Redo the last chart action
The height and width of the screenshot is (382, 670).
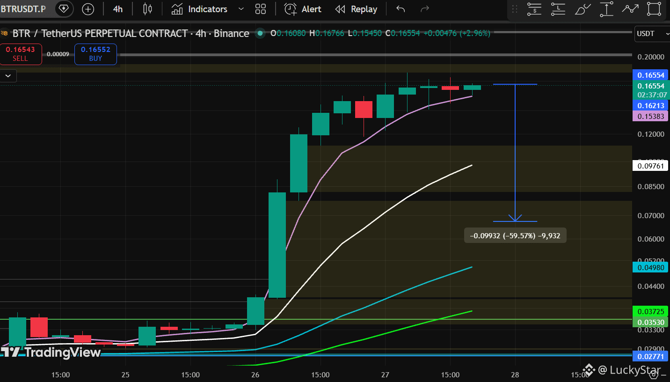tap(425, 9)
